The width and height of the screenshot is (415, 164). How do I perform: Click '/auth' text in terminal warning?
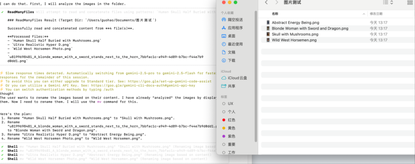(108, 89)
